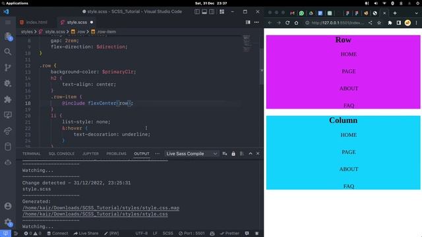Show errors and warnings in status bar
The image size is (422, 237).
(x=32, y=233)
